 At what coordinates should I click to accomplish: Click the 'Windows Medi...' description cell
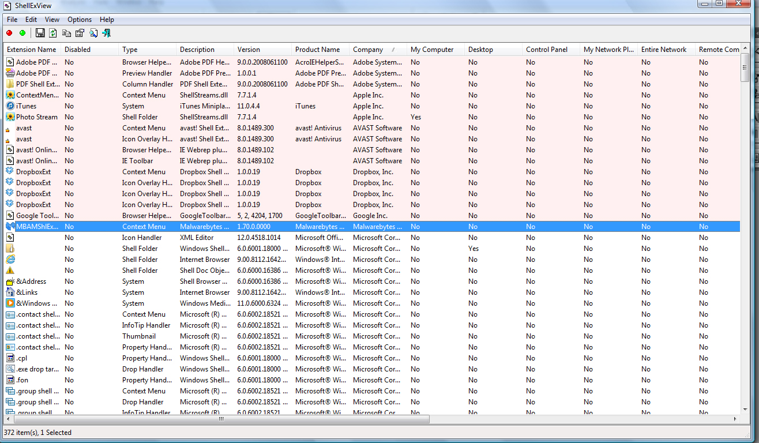204,303
